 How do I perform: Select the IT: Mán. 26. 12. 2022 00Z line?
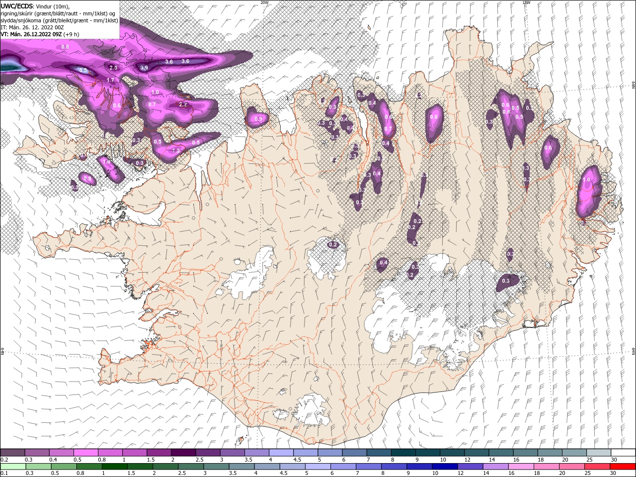coord(33,27)
